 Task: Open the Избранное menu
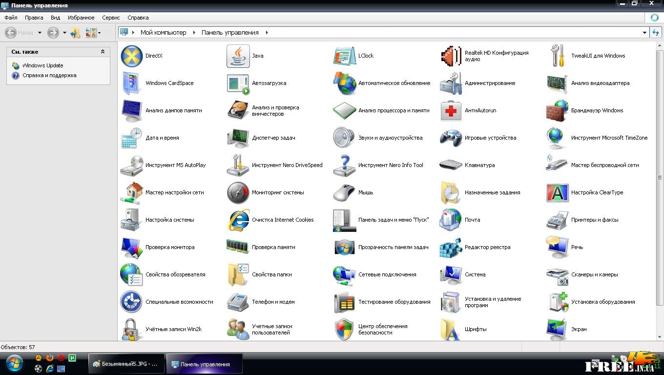[81, 18]
